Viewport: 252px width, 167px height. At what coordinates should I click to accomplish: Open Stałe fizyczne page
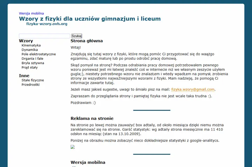point(33,80)
